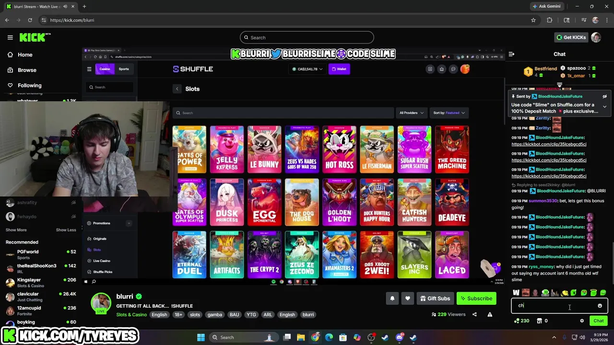Click the Subscribe button

tap(476, 299)
